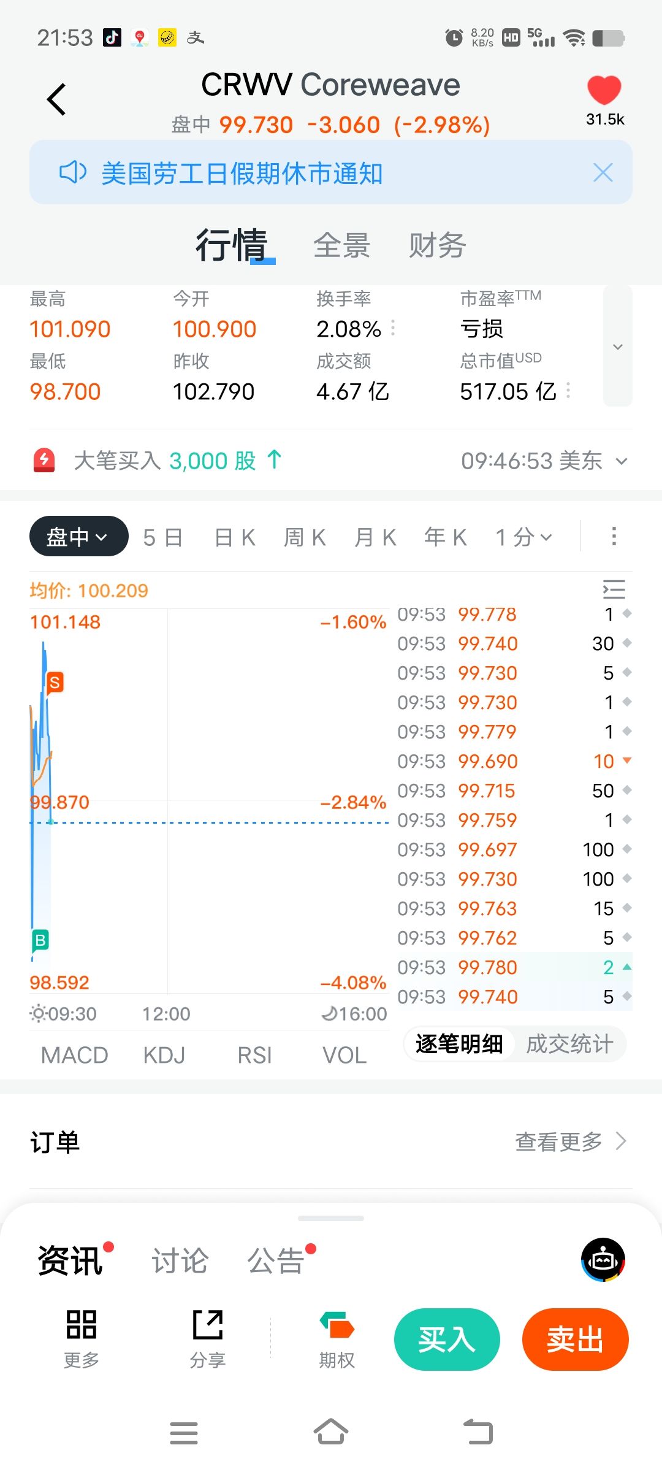Viewport: 662px width, 1472px height.
Task: Expand the quote details panel chevron
Action: [x=618, y=347]
